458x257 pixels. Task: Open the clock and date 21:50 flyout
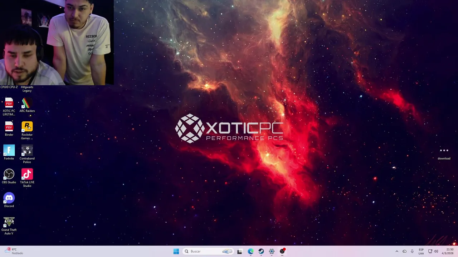point(448,251)
